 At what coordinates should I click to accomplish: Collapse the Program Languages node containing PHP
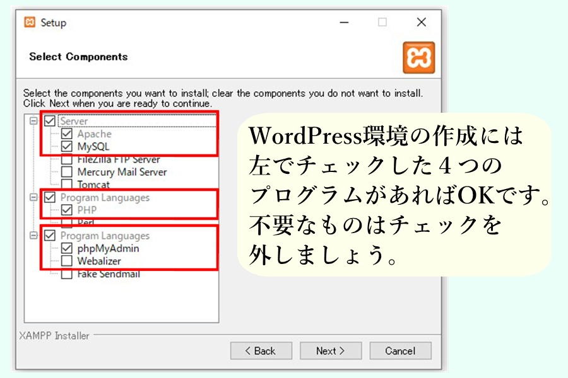[33, 198]
